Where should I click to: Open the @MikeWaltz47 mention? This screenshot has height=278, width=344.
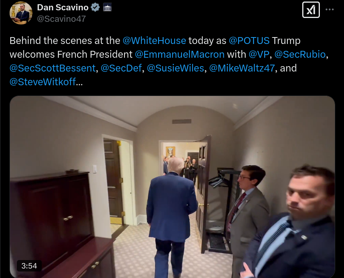pos(242,68)
